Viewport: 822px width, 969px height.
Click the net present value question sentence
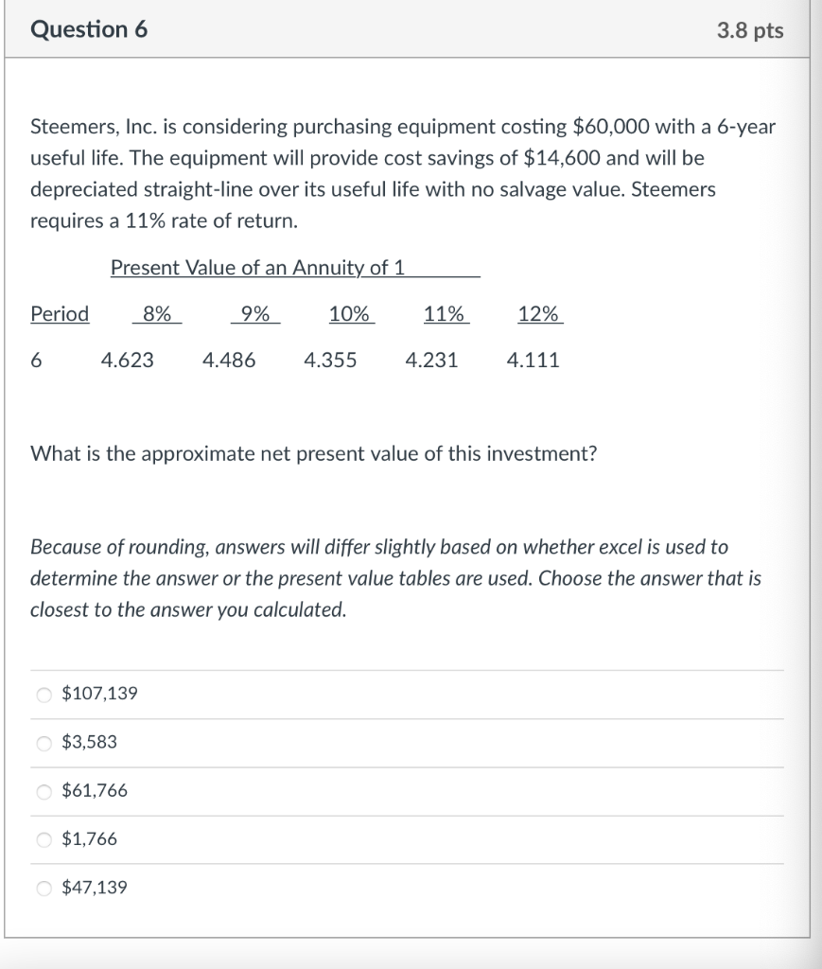click(313, 454)
